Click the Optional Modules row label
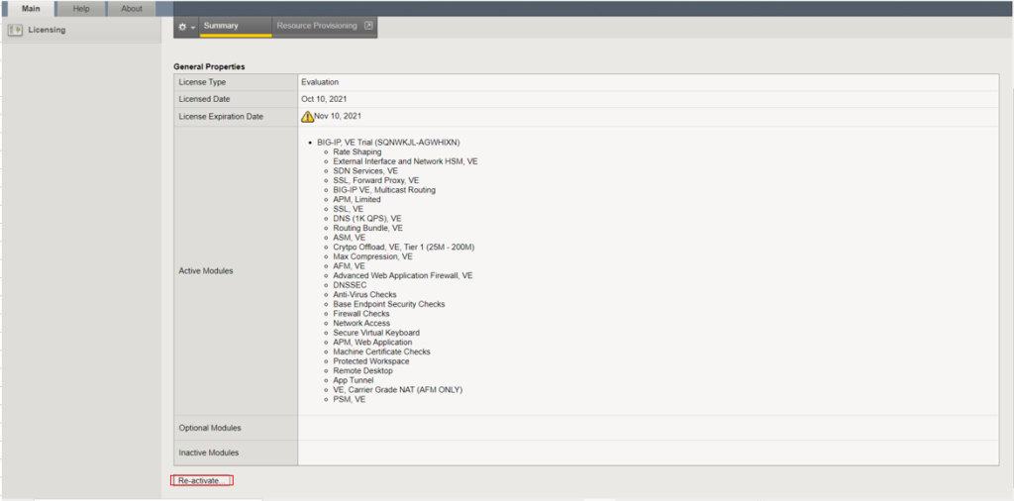Image resolution: width=1014 pixels, height=501 pixels. pyautogui.click(x=210, y=428)
